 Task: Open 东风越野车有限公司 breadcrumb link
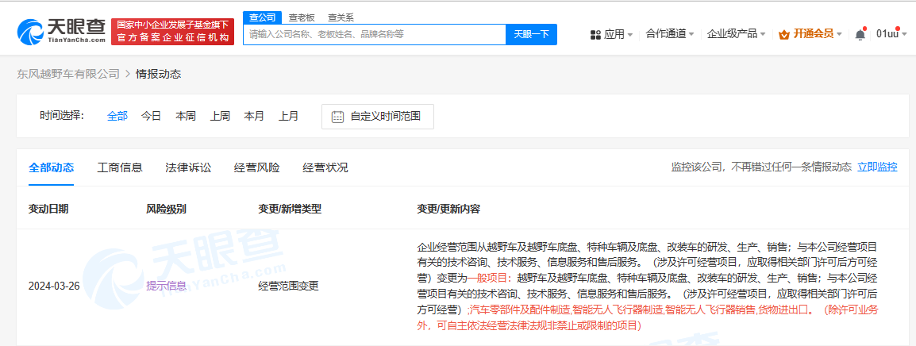68,74
